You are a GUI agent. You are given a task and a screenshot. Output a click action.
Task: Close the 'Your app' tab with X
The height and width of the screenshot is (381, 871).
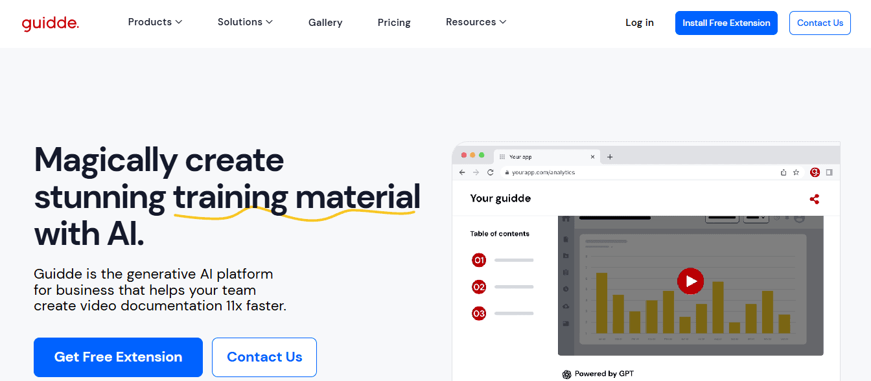point(592,157)
